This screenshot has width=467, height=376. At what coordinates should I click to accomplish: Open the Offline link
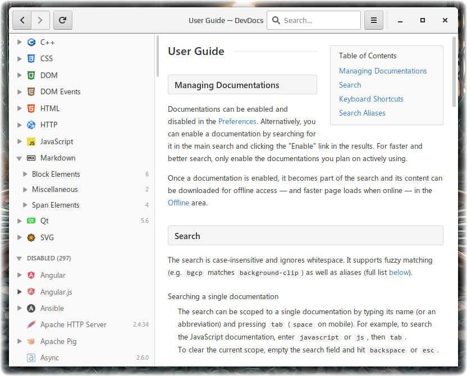(178, 203)
